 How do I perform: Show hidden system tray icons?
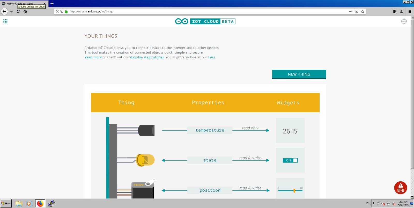(373, 203)
